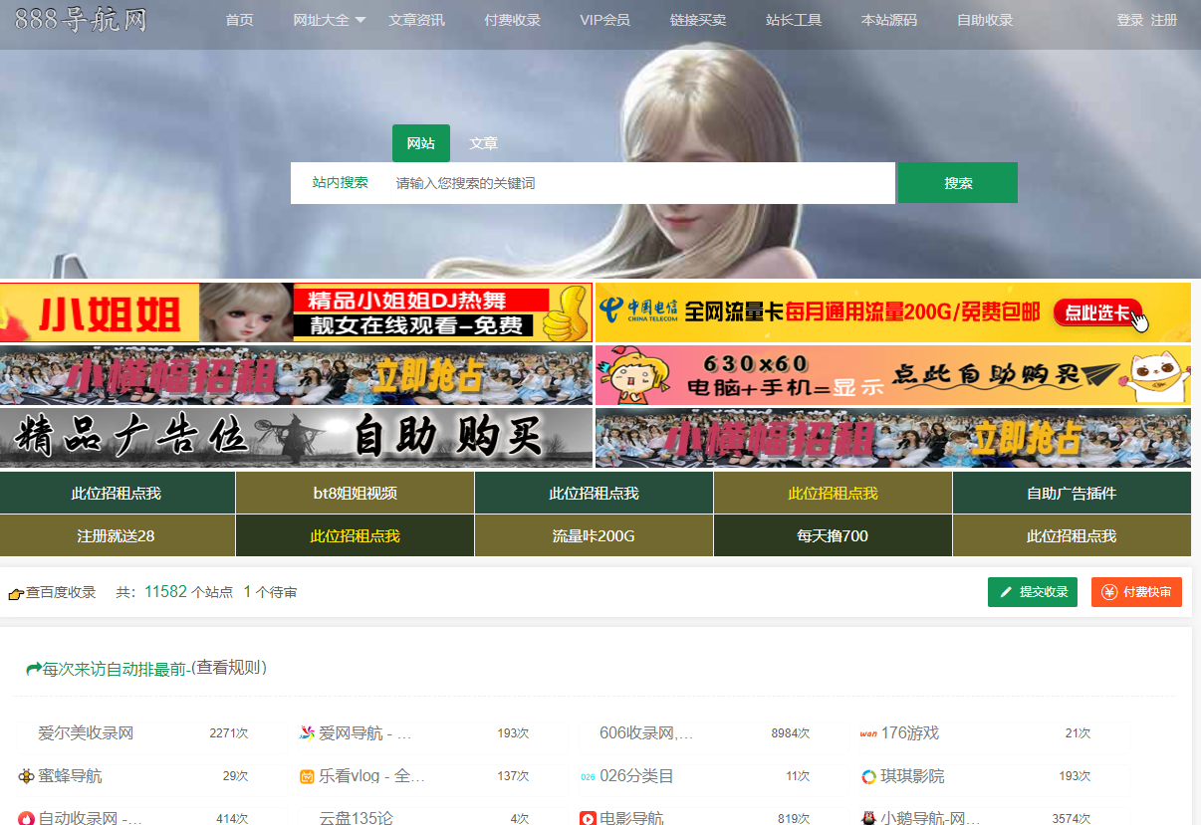The image size is (1201, 825).
Task: Open the 606收录网 listing
Action: tap(646, 733)
